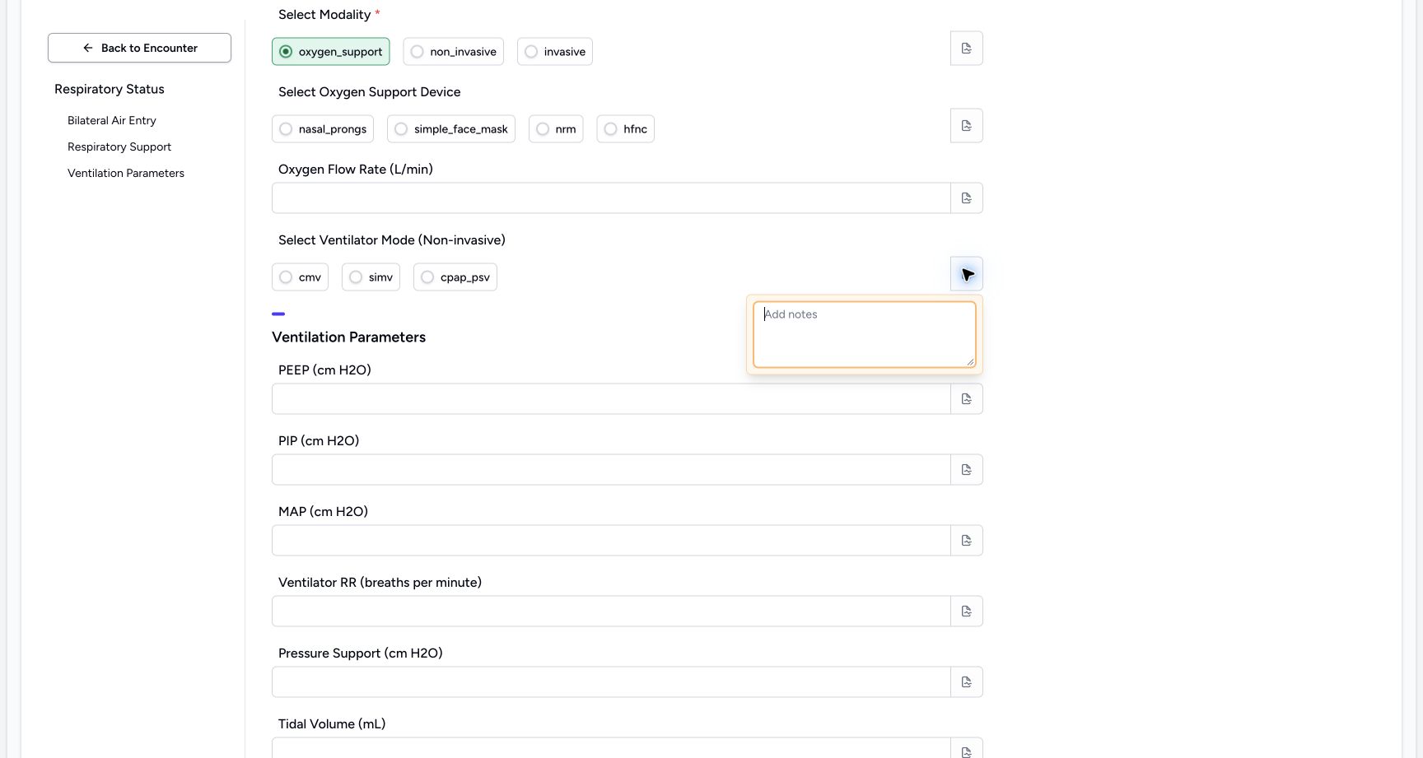
Task: Open notes icon for Oxygen Flow Rate
Action: pyautogui.click(x=966, y=198)
